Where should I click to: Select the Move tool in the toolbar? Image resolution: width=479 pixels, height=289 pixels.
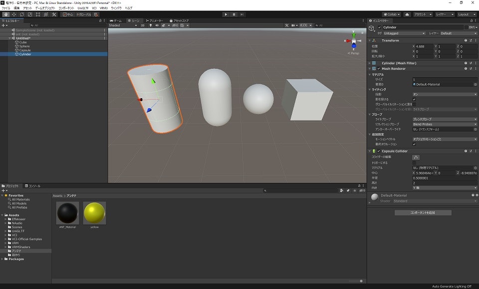13,14
